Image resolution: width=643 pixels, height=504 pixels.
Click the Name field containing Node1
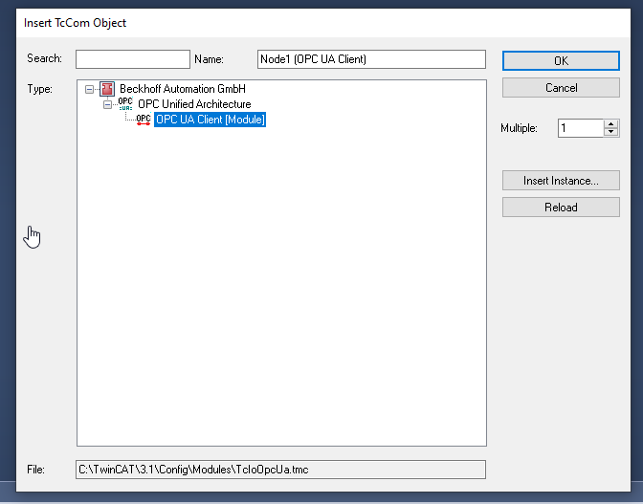(371, 59)
